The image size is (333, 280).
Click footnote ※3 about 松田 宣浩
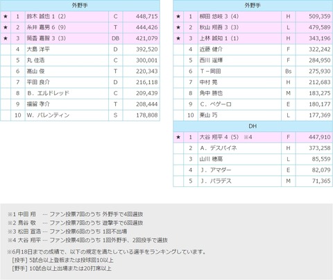tap(67, 231)
